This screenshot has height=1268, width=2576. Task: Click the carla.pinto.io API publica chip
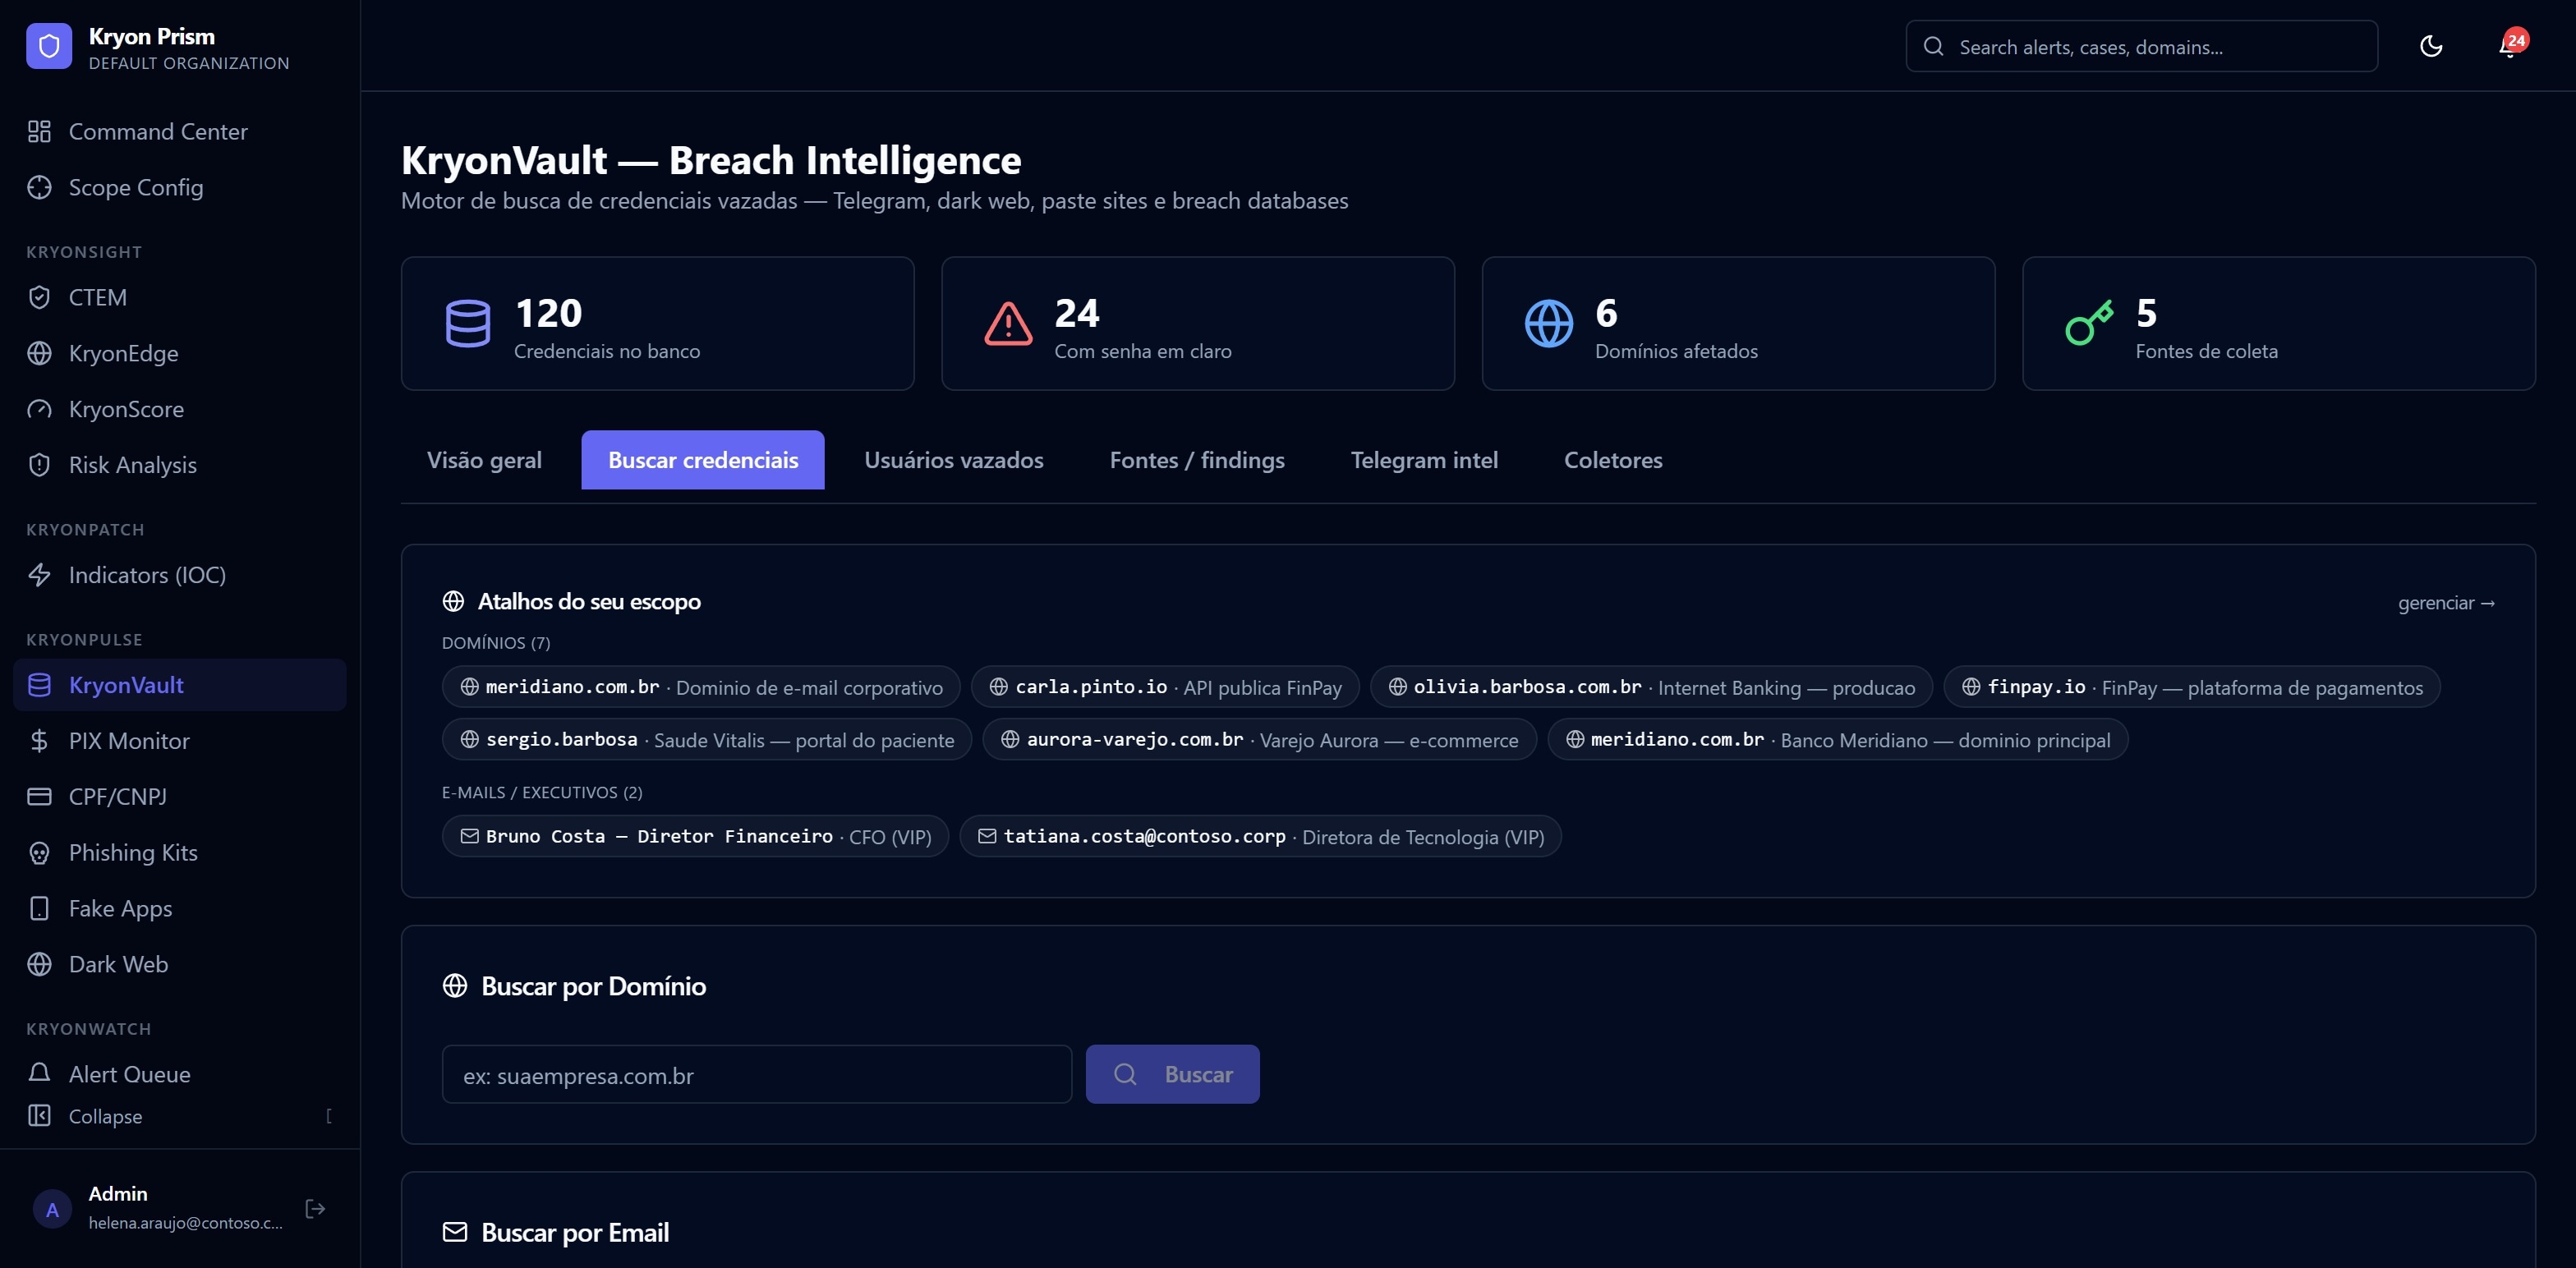pyautogui.click(x=1165, y=688)
